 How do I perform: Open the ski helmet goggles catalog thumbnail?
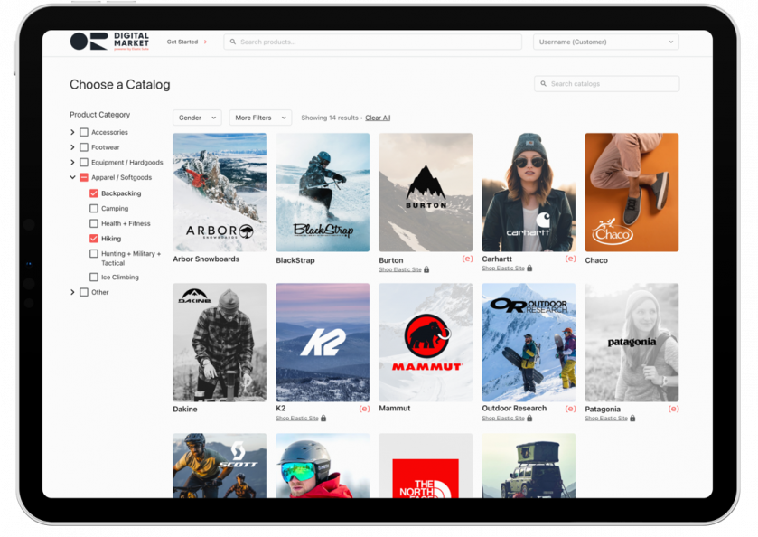(x=323, y=466)
